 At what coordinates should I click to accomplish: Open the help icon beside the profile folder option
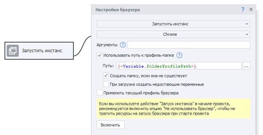tap(179, 55)
